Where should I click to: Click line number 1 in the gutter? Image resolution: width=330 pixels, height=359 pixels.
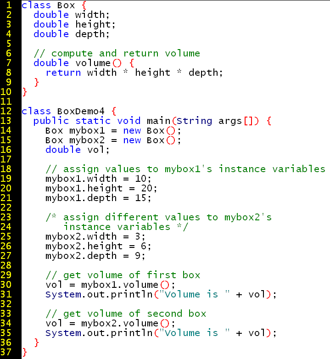click(x=9, y=5)
